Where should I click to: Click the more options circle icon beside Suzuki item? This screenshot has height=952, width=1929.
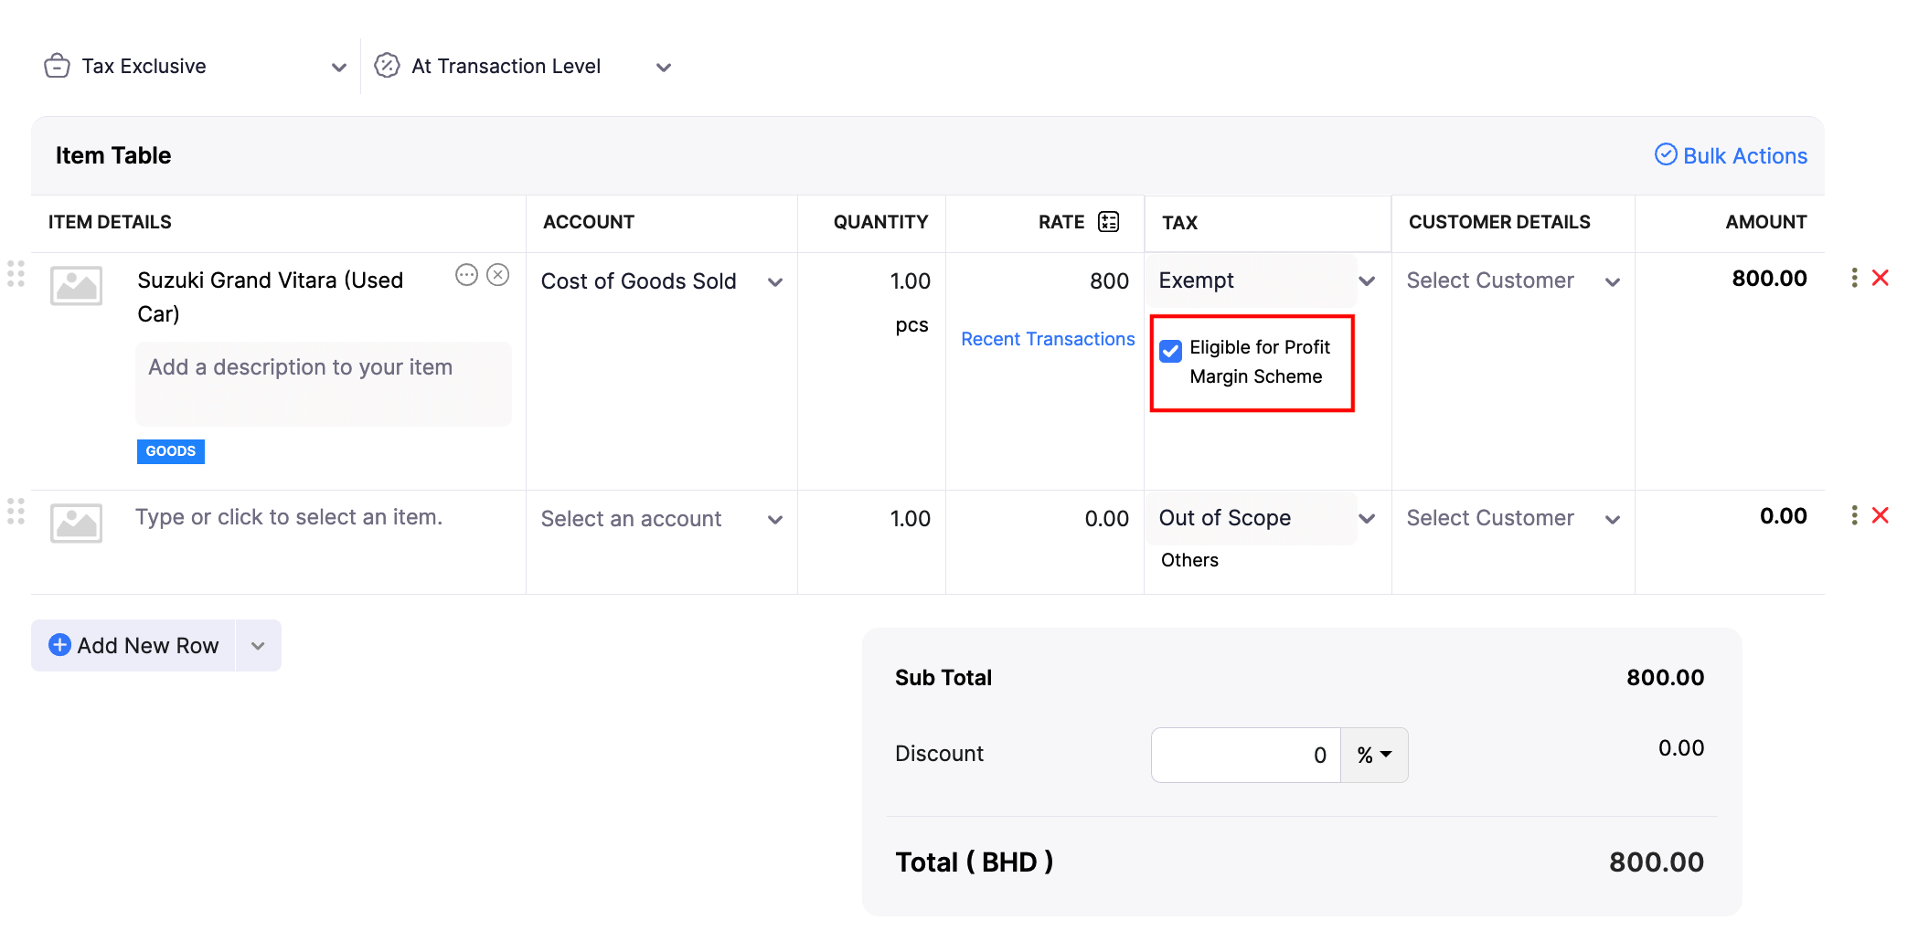coord(466,275)
